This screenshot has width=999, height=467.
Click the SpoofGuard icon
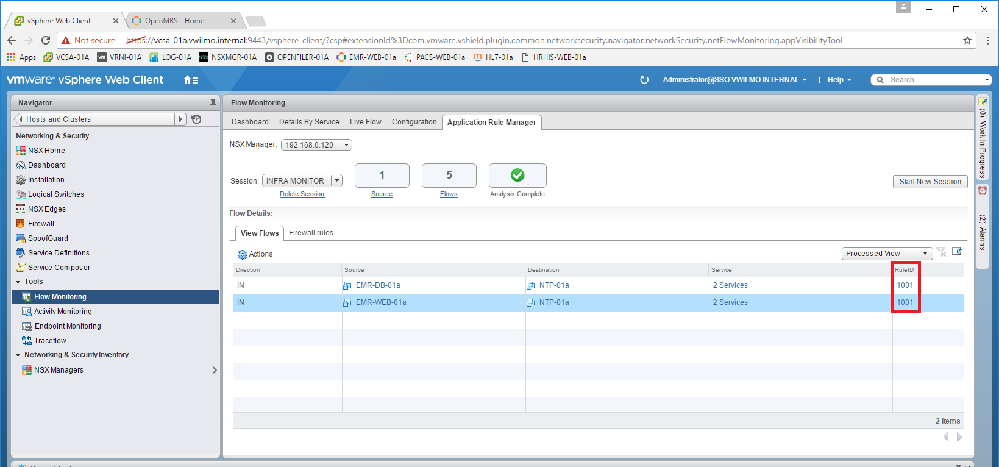point(21,238)
